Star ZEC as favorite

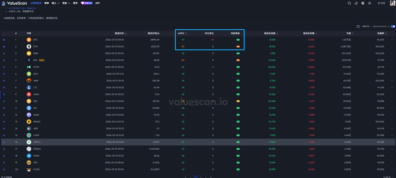click(x=4, y=101)
